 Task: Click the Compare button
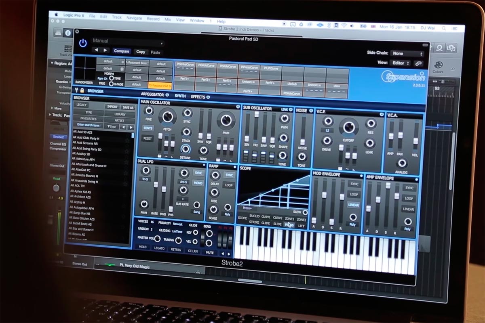click(x=122, y=51)
